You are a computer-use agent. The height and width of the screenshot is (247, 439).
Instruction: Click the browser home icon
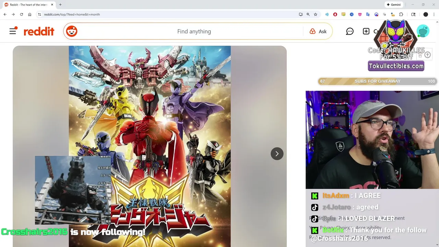click(x=29, y=14)
